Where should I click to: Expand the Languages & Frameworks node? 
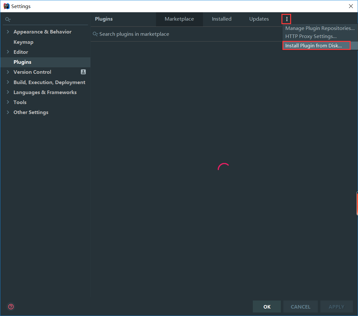8,92
